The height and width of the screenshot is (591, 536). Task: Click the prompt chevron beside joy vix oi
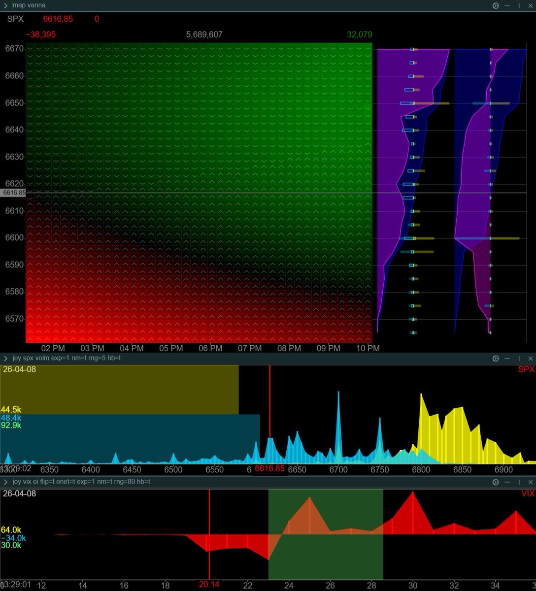(x=5, y=482)
